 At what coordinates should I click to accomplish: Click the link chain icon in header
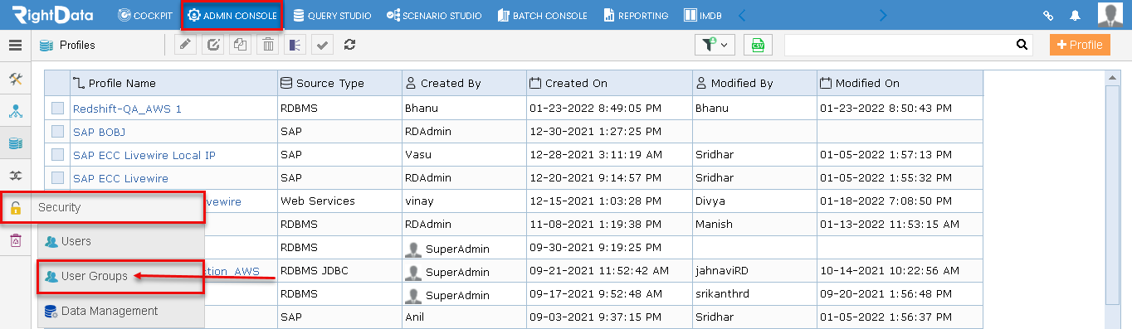pyautogui.click(x=1049, y=15)
